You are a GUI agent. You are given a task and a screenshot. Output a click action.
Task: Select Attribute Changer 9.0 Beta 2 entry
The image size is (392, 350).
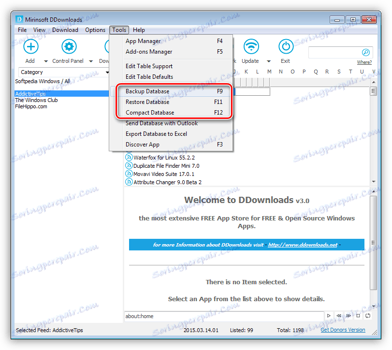click(168, 182)
